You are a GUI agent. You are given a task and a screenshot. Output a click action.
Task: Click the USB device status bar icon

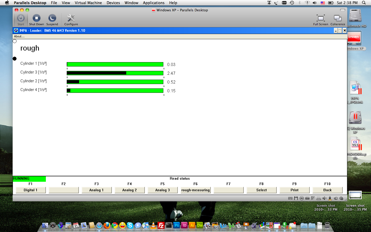coord(330,198)
